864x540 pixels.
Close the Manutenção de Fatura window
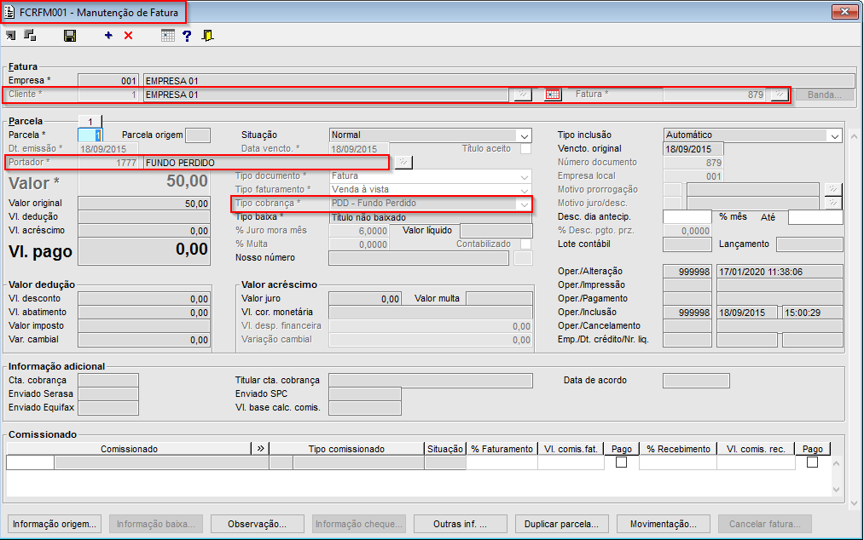point(844,12)
